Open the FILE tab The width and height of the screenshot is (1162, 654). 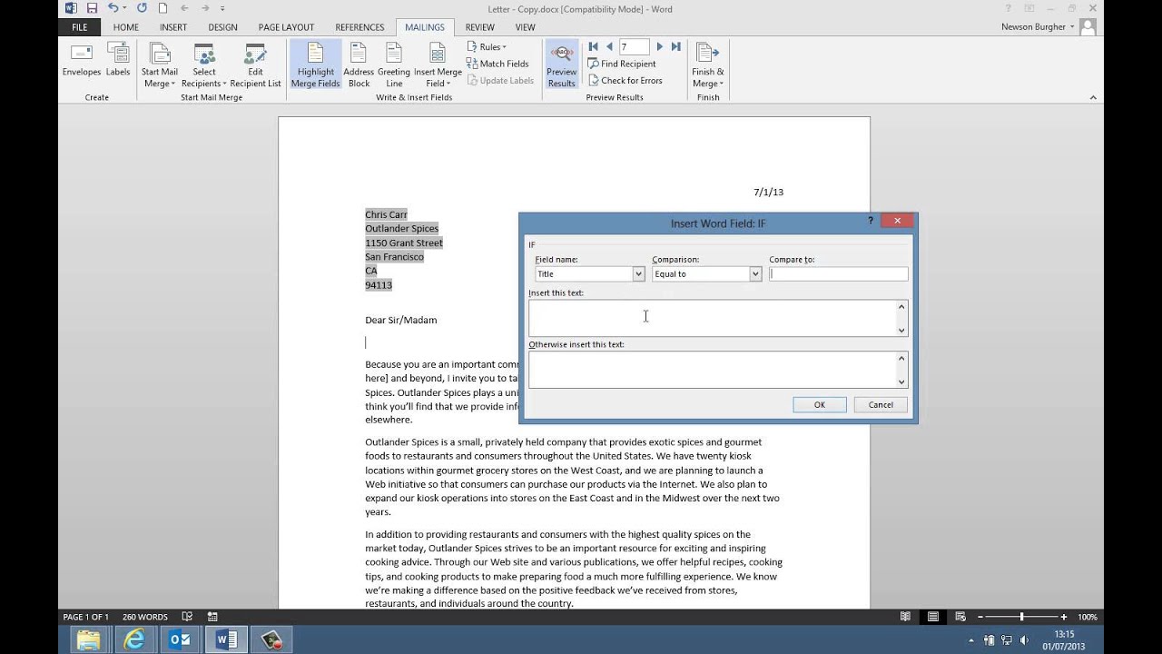pyautogui.click(x=80, y=27)
